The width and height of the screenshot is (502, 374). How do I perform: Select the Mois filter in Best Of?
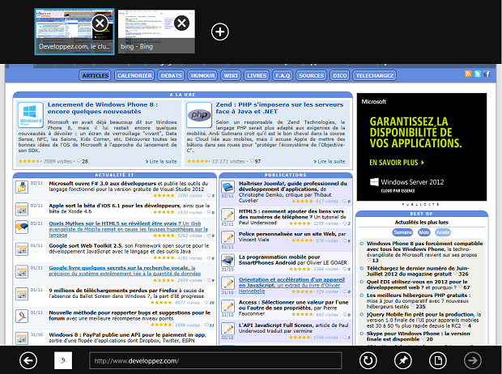click(424, 232)
